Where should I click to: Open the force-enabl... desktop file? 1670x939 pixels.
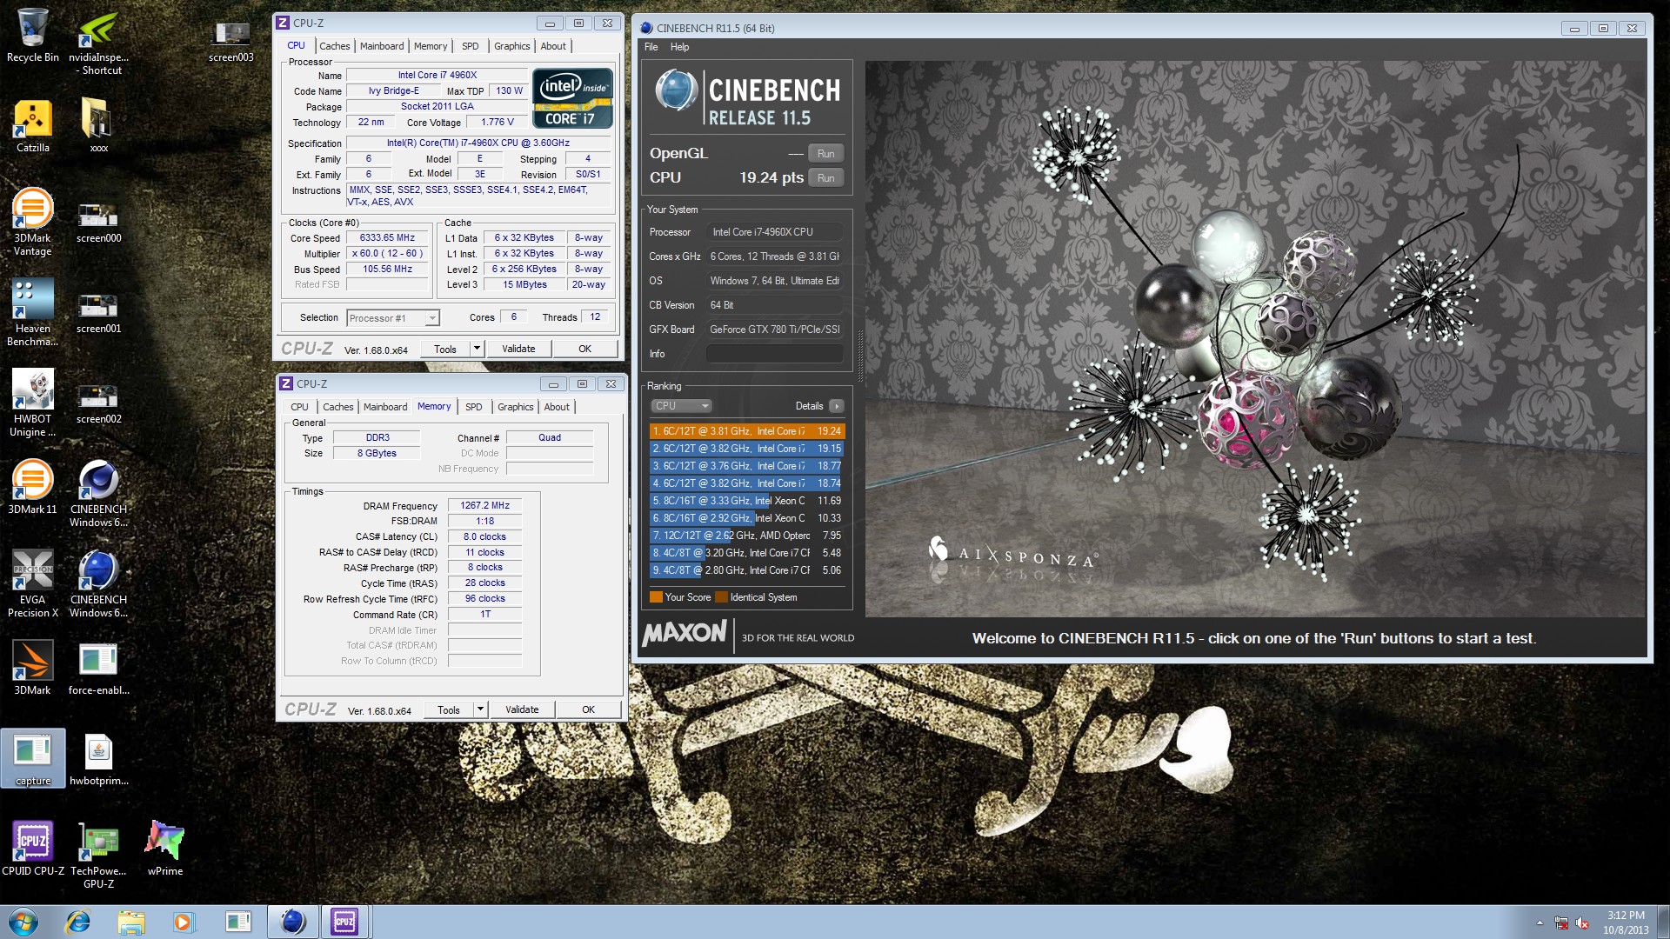point(98,668)
